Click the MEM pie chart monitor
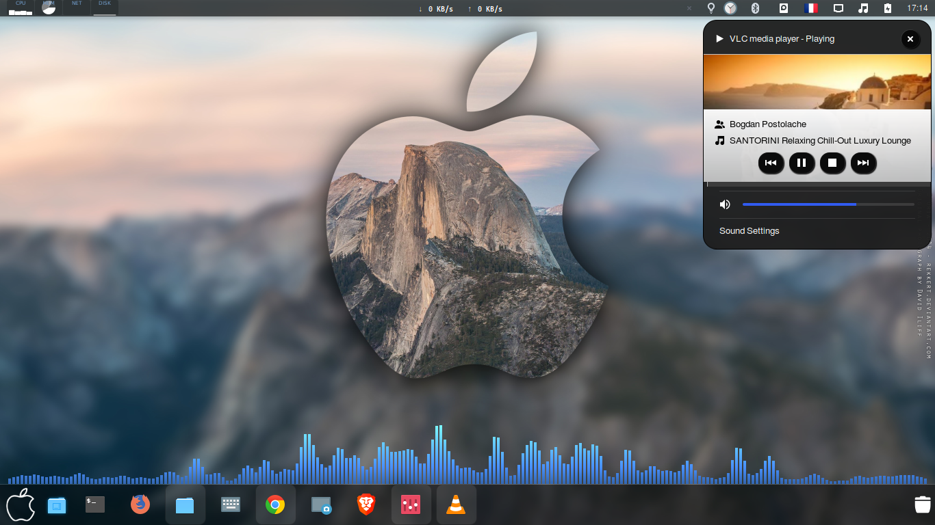935x525 pixels. (x=48, y=8)
